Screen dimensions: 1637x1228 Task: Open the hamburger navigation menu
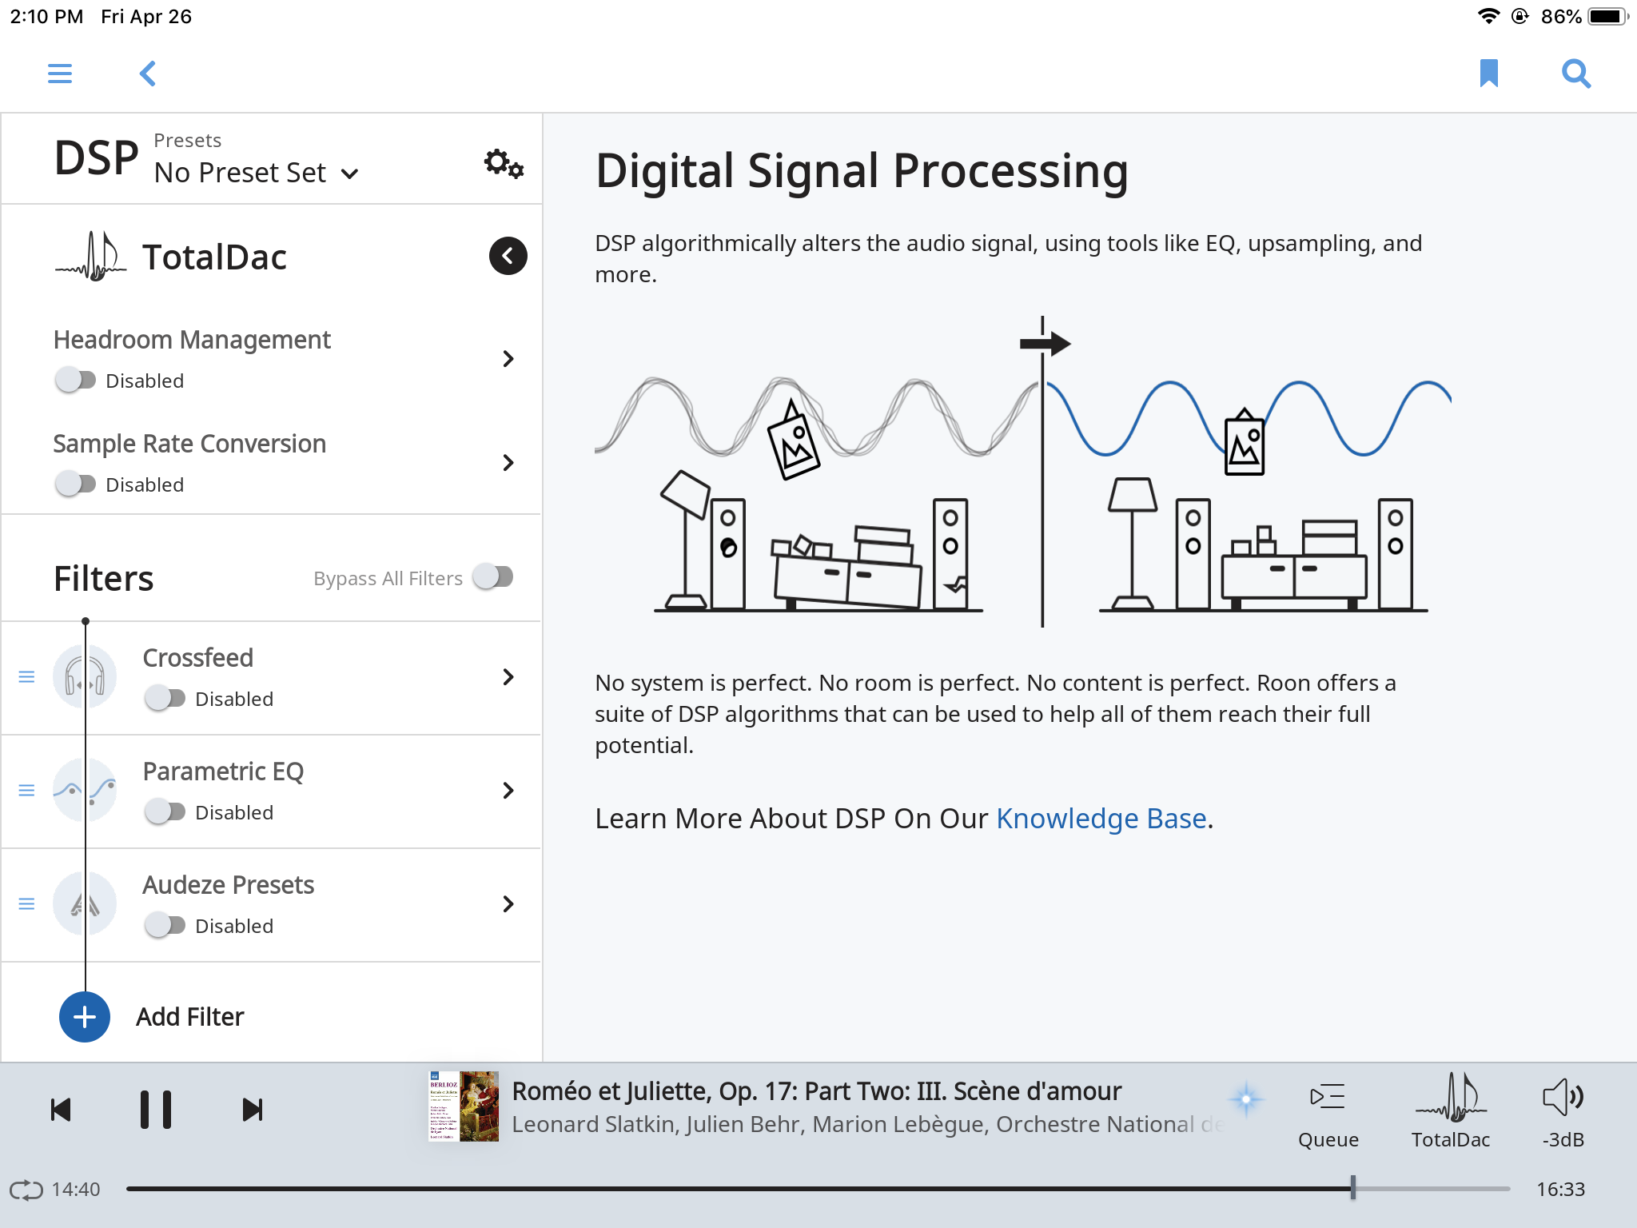60,74
